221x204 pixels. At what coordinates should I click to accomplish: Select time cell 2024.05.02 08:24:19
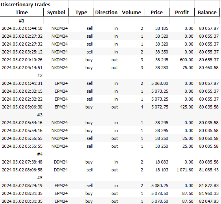tap(22, 186)
